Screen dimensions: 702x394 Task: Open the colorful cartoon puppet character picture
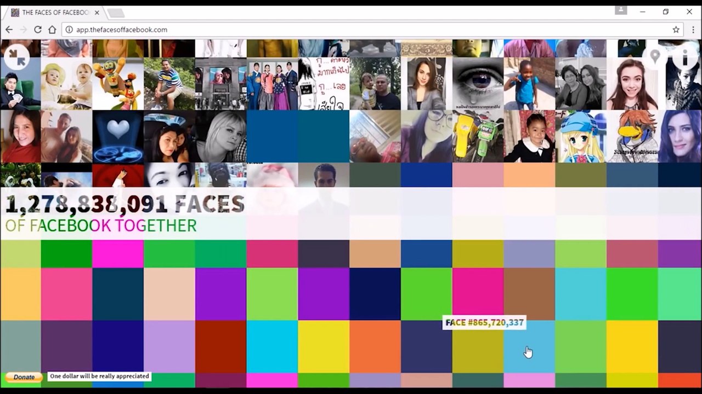(118, 84)
